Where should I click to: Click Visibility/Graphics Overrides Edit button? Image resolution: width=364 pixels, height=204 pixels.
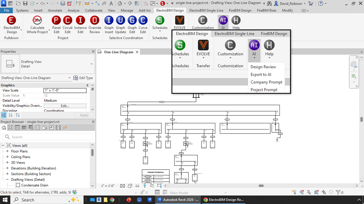tap(65, 106)
